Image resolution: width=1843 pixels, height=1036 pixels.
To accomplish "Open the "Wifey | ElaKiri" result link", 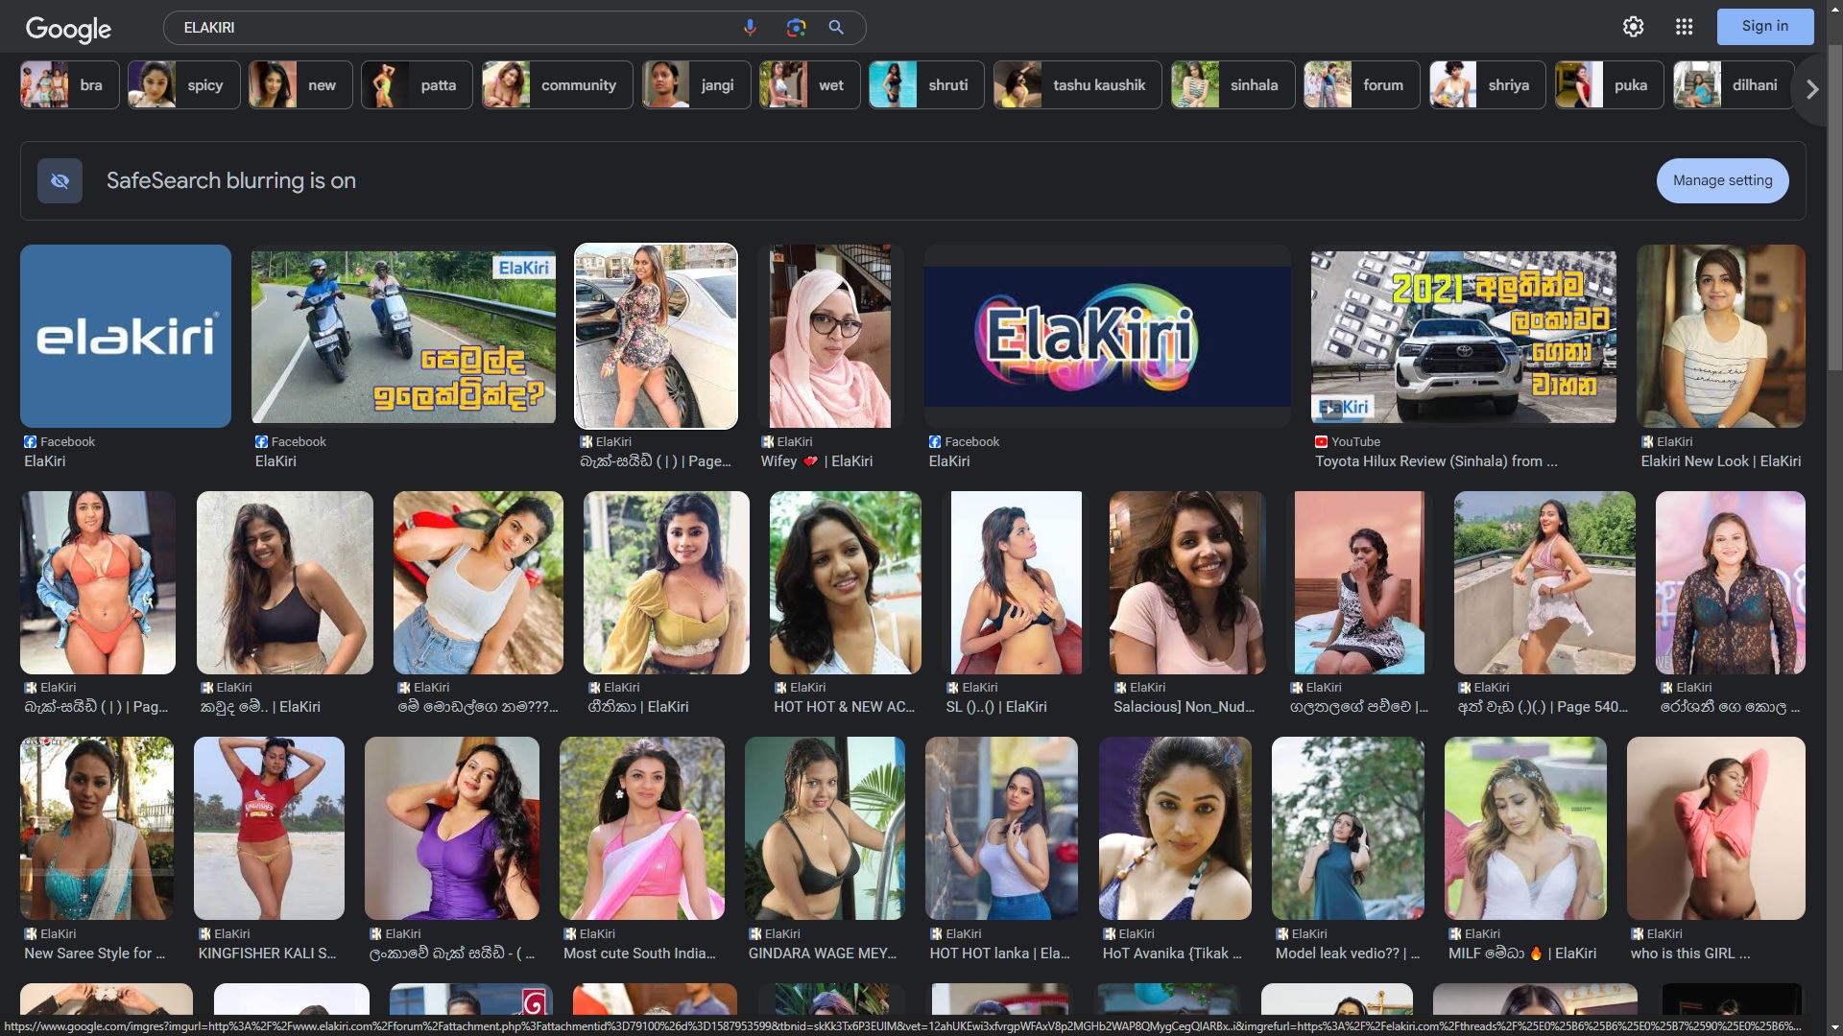I will coord(817,461).
